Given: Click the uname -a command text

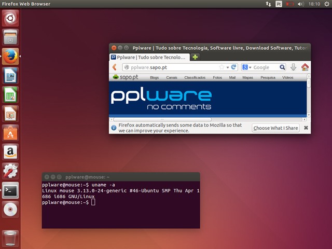Looking at the screenshot, I should (x=103, y=185).
